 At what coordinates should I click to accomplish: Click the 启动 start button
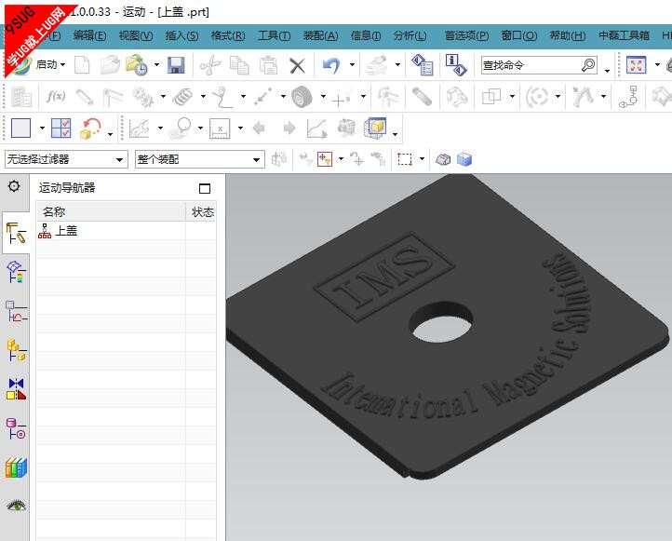[x=38, y=65]
